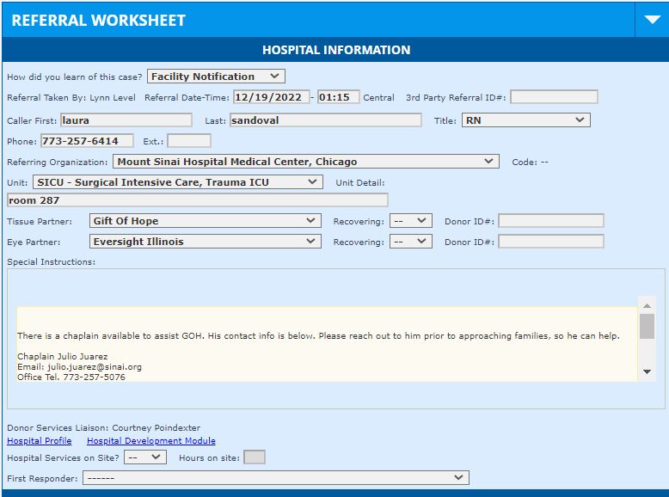Click the Unit Detail field with room 287
This screenshot has width=669, height=497.
coord(197,200)
